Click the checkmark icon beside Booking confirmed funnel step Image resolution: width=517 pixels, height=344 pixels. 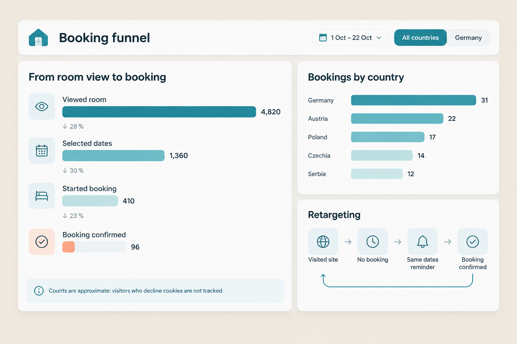pos(42,242)
